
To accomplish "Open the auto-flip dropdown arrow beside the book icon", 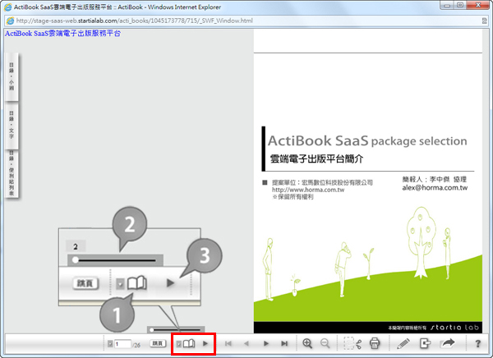I will click(178, 344).
